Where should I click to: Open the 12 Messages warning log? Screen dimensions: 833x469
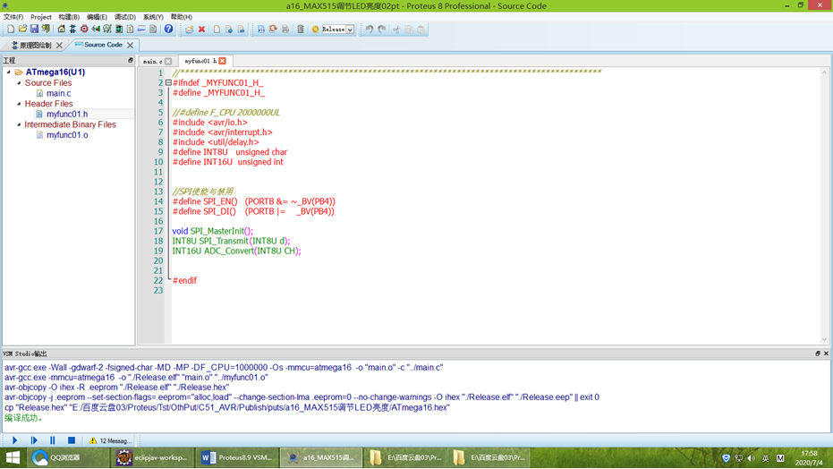click(110, 440)
